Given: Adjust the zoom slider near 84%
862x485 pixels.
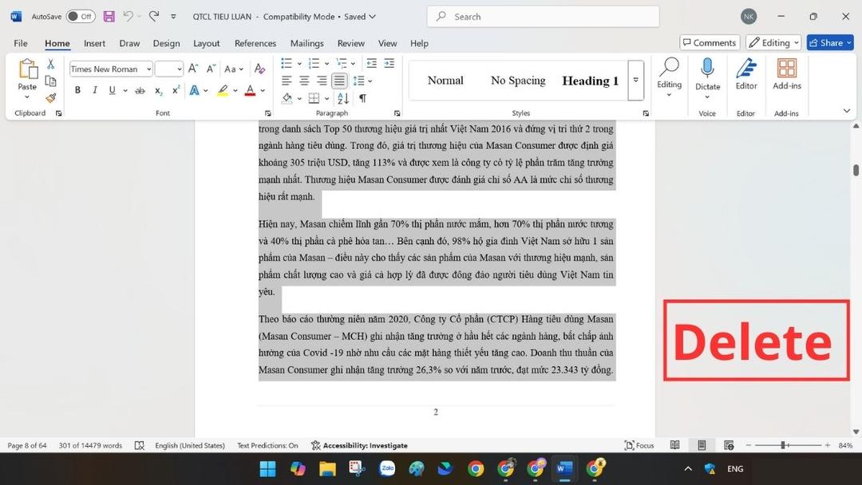Looking at the screenshot, I should 785,445.
